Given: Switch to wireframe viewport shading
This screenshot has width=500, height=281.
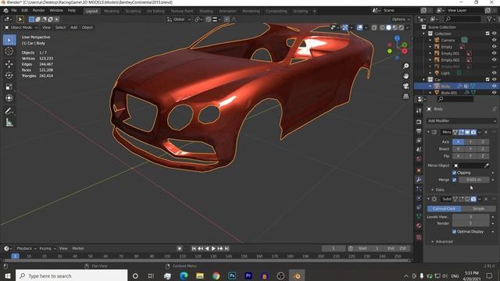Looking at the screenshot, I should point(382,28).
